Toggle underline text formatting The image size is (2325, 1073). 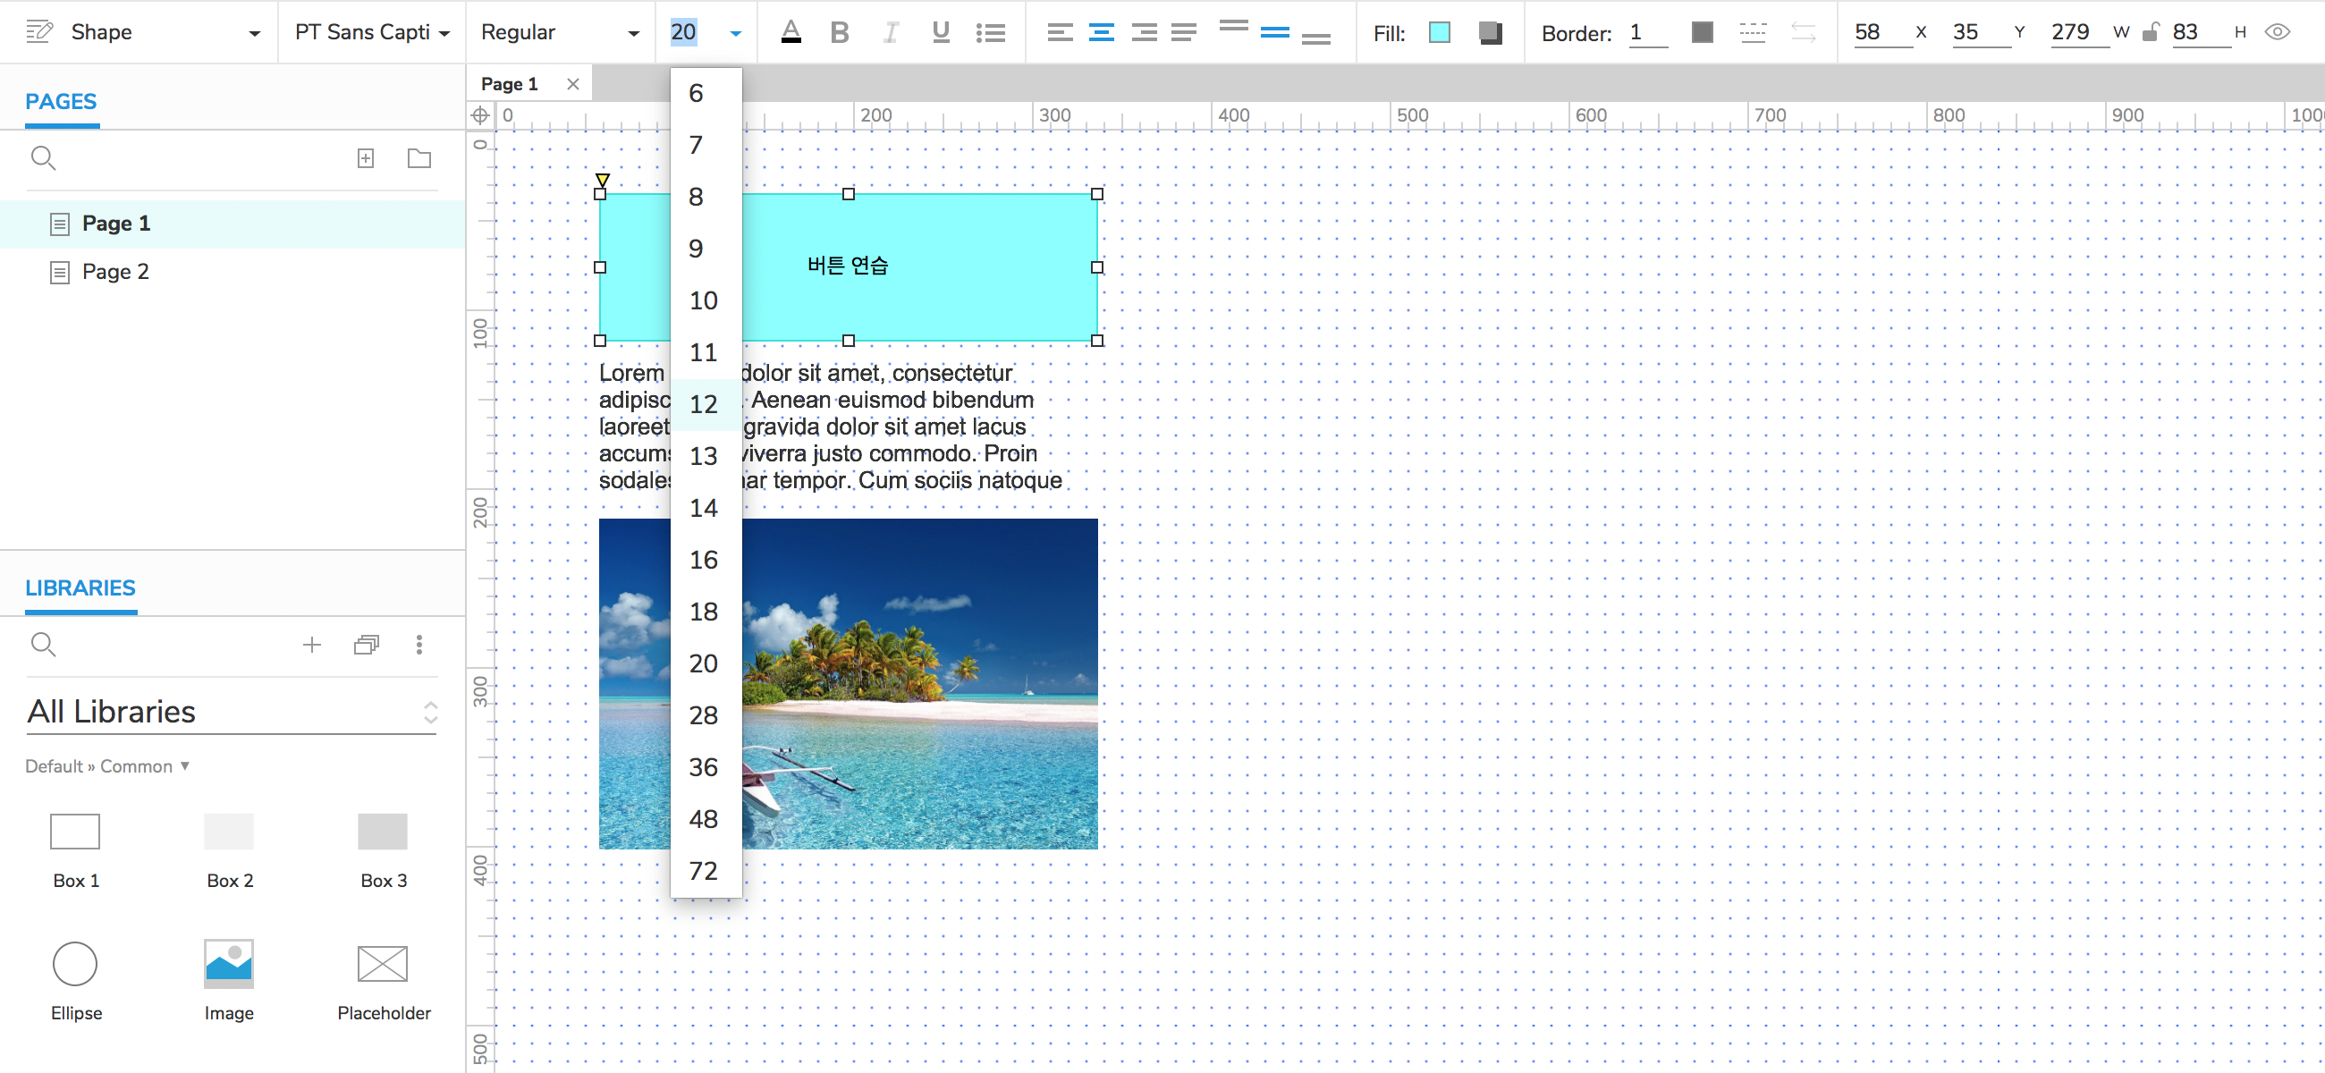tap(941, 32)
